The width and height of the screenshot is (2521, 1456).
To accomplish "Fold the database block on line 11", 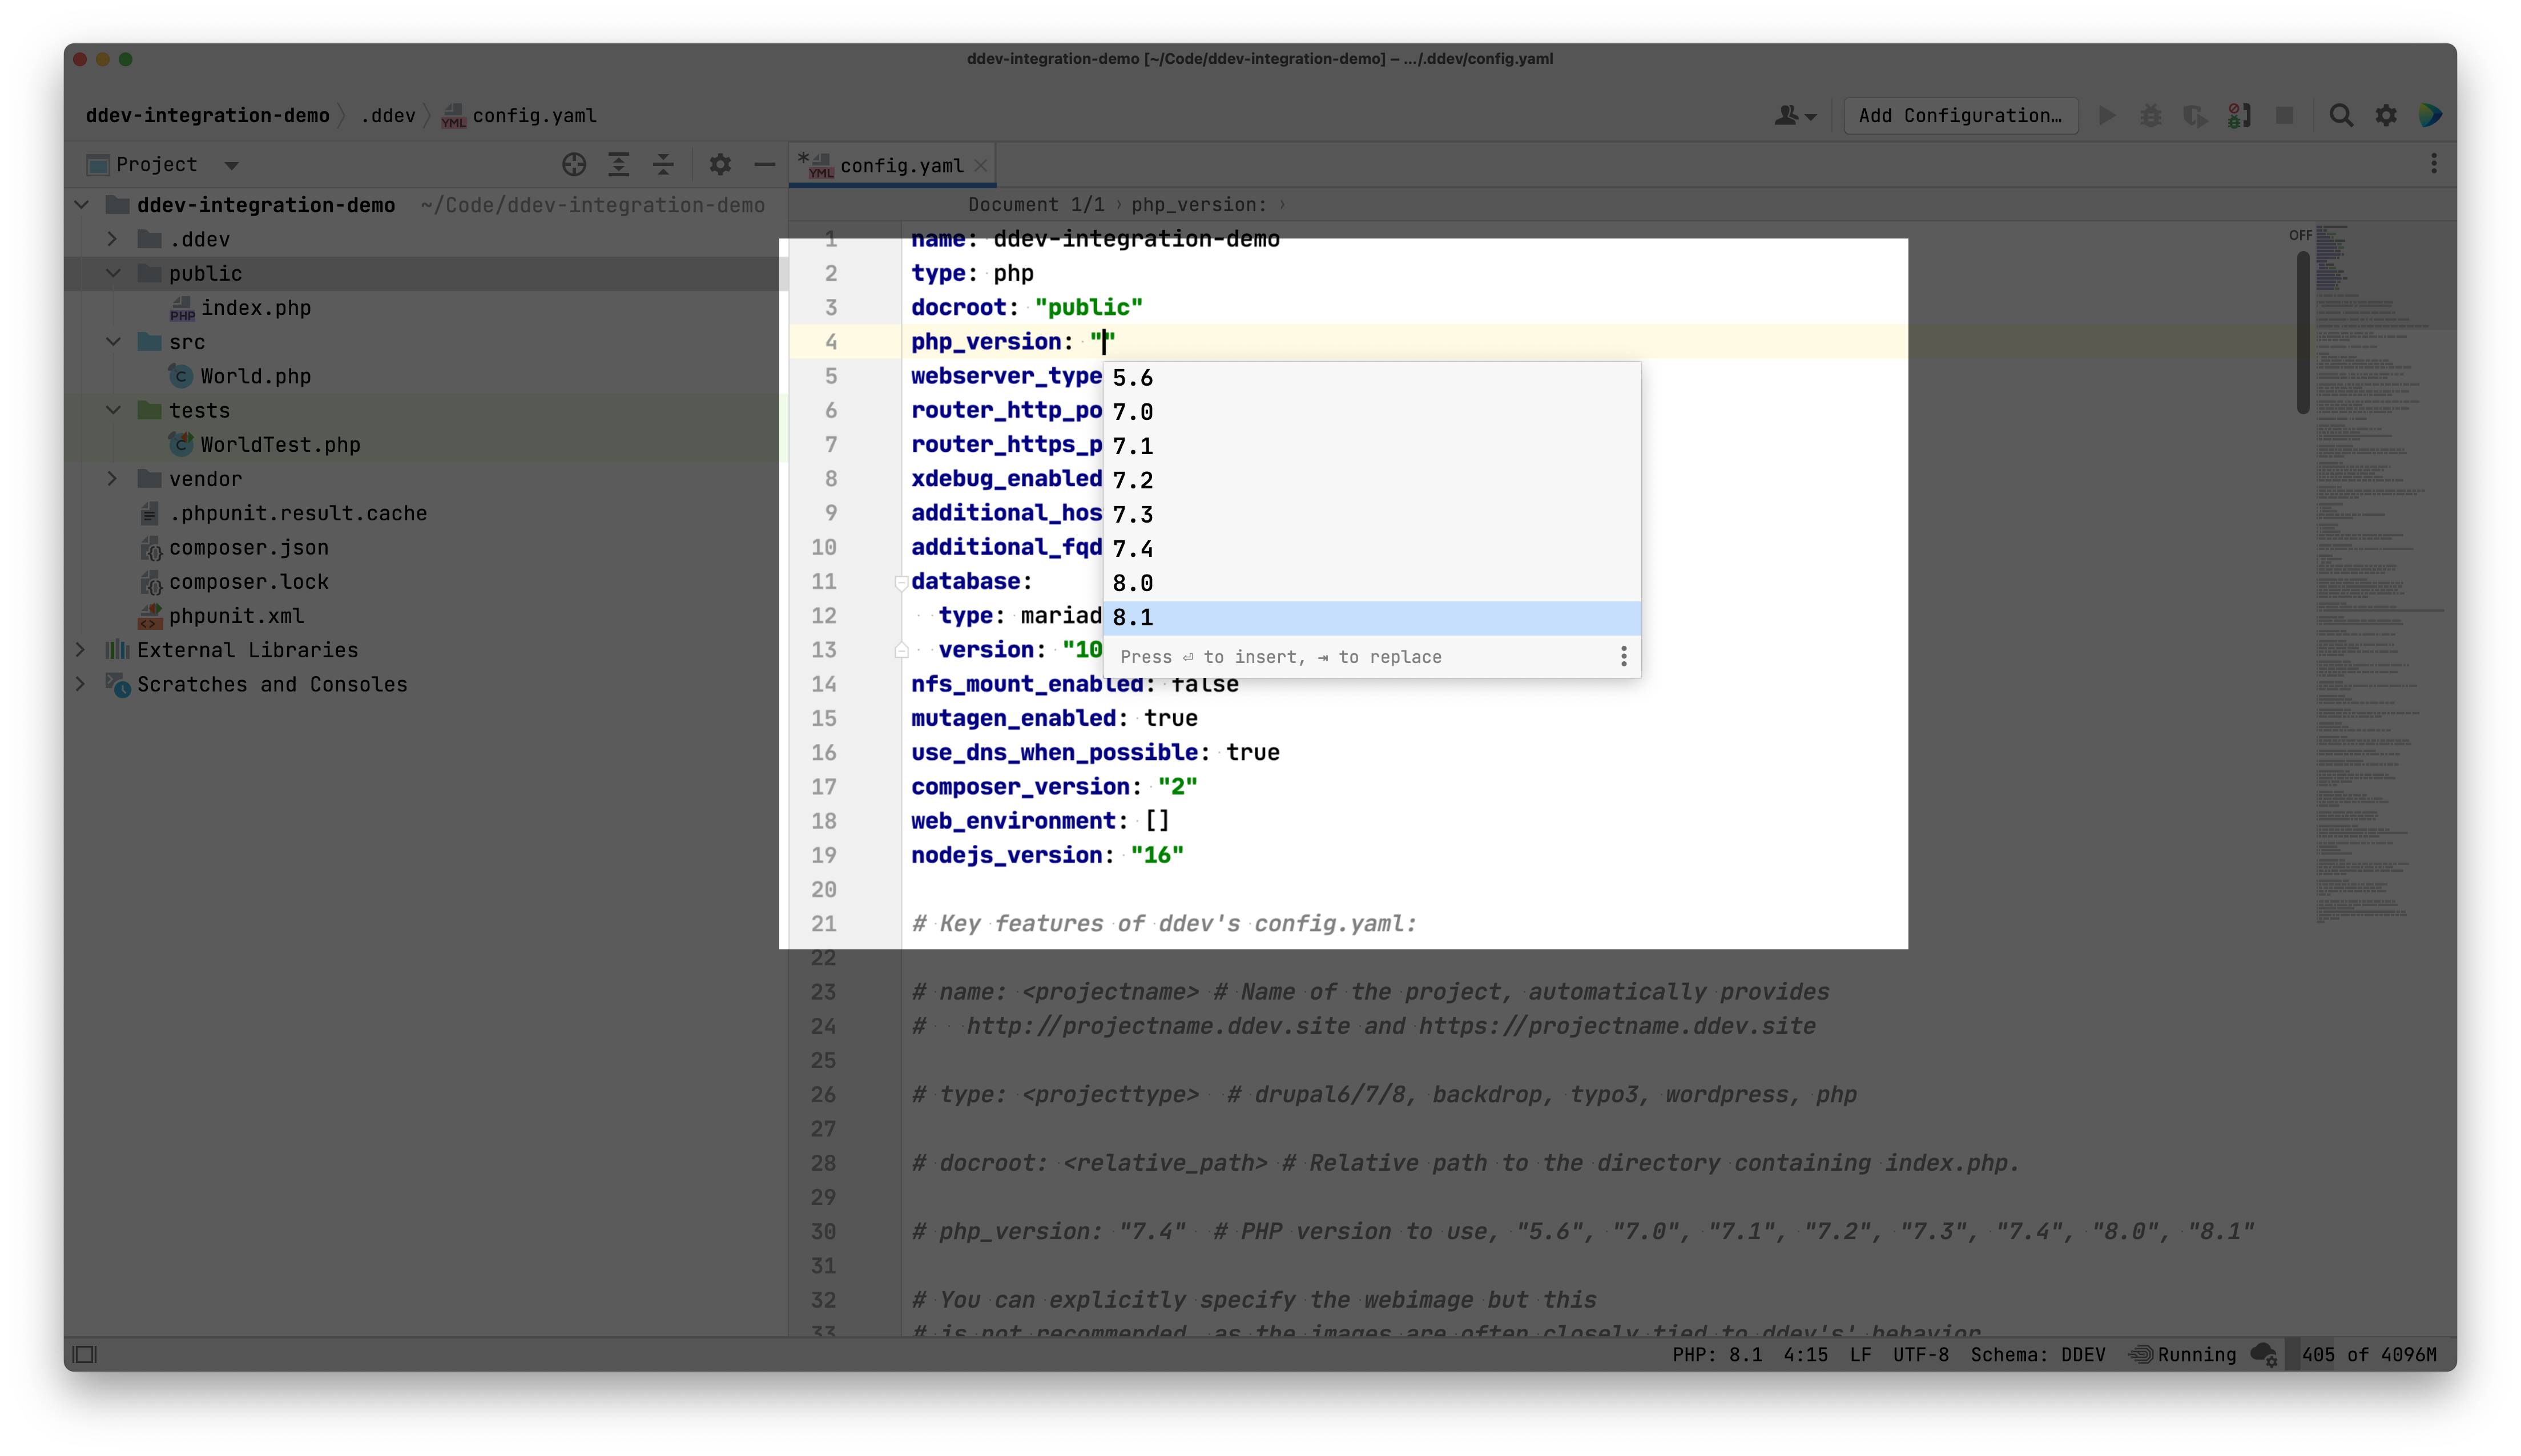I will (900, 582).
